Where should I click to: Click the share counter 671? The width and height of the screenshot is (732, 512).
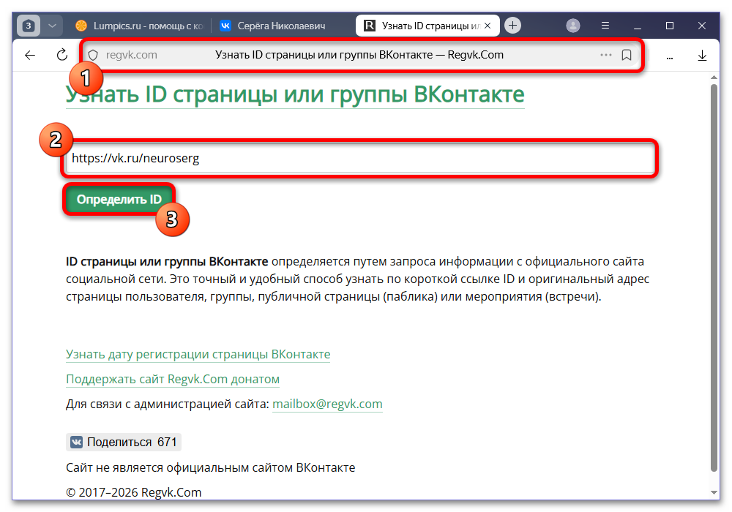coord(167,442)
